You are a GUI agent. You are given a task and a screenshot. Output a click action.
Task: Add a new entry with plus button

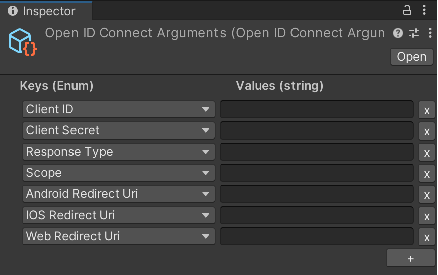410,258
